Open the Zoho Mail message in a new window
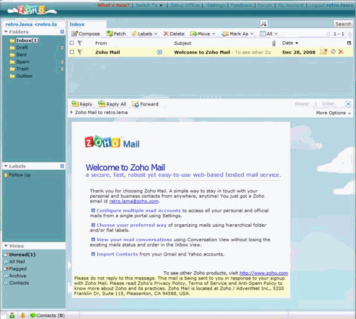 tap(160, 52)
